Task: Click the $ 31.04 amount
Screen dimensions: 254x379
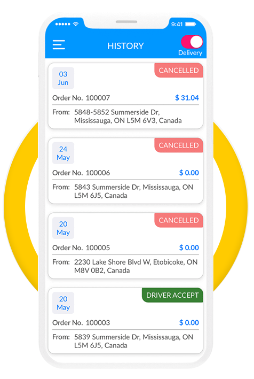Action: [x=187, y=98]
